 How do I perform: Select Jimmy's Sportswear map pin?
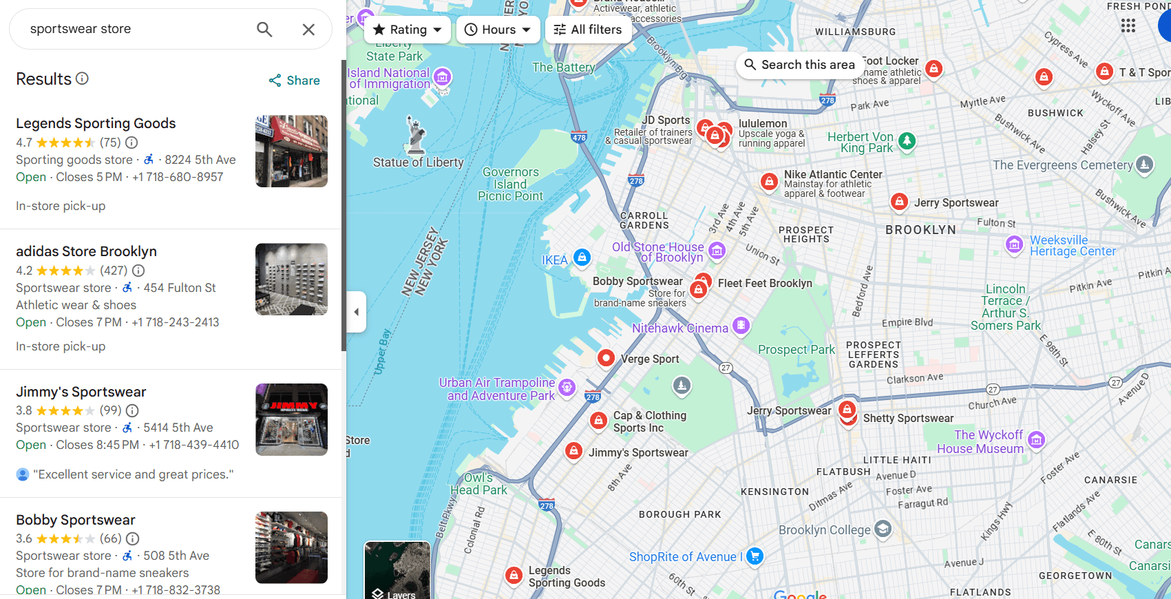[x=573, y=451]
